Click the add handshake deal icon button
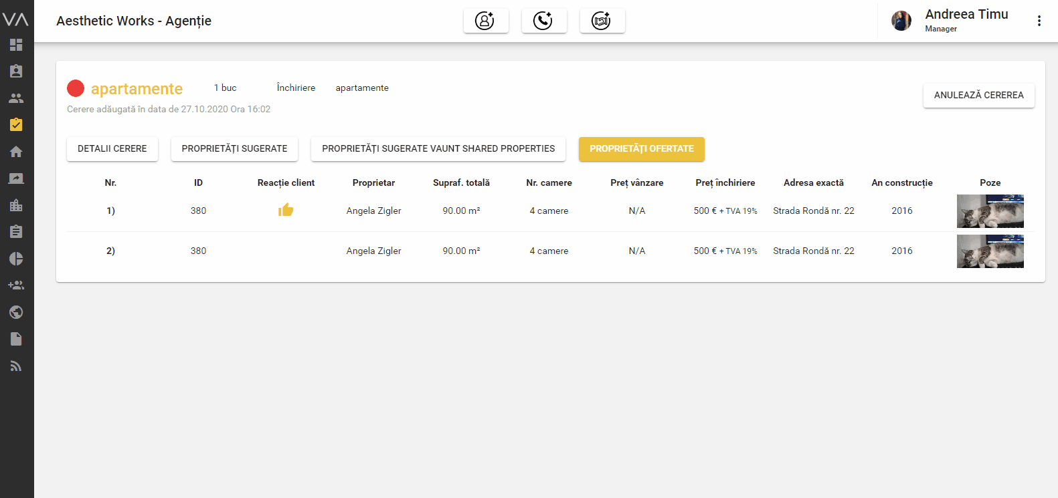The height and width of the screenshot is (498, 1058). click(602, 21)
